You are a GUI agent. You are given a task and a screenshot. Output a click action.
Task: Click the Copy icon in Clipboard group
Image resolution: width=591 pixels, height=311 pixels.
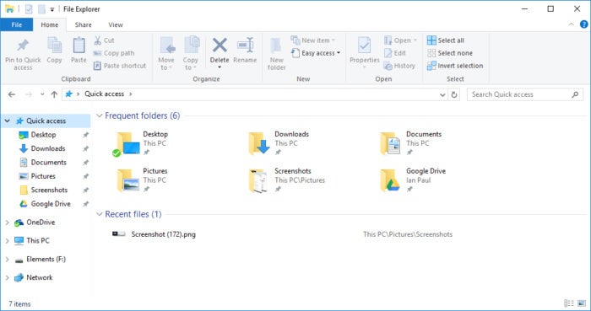pos(55,46)
